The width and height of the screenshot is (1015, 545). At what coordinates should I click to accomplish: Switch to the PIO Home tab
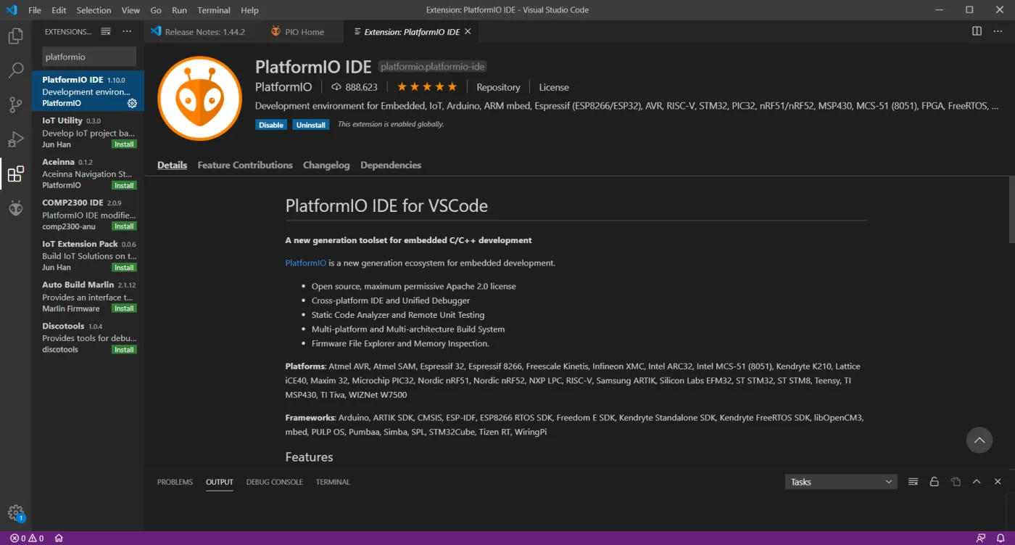pyautogui.click(x=297, y=32)
